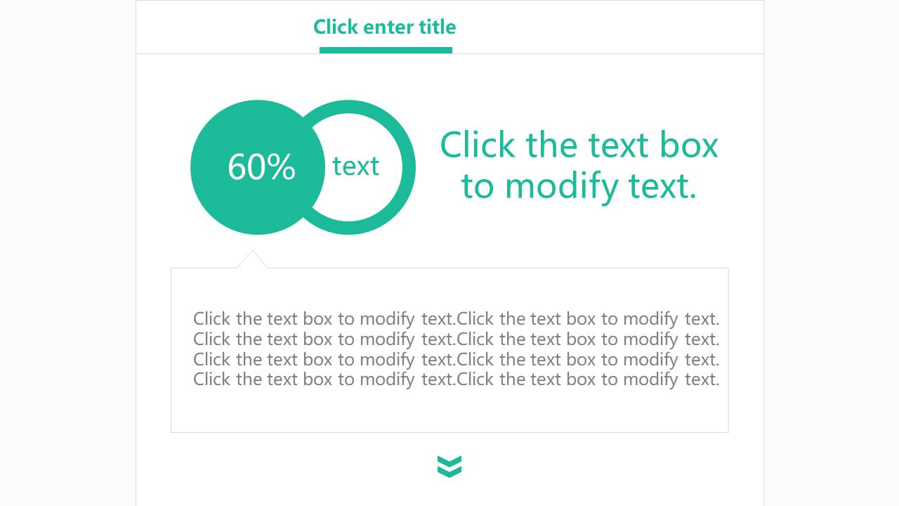
Task: Click the callout box's triangular pointer notch
Action: coord(252,260)
